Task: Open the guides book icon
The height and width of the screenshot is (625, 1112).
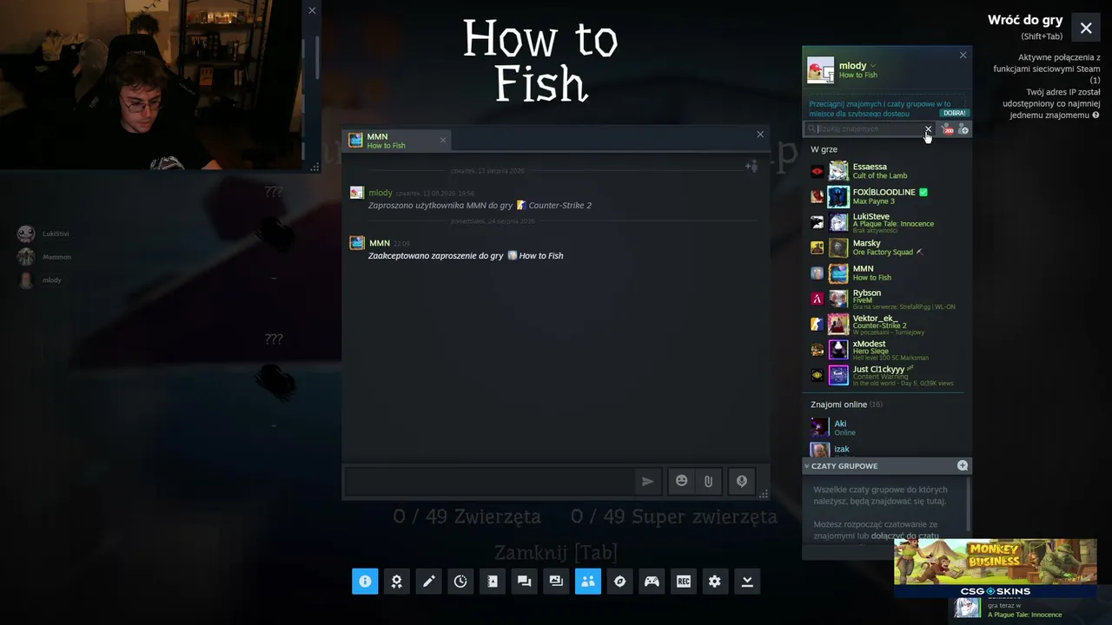Action: 493,582
